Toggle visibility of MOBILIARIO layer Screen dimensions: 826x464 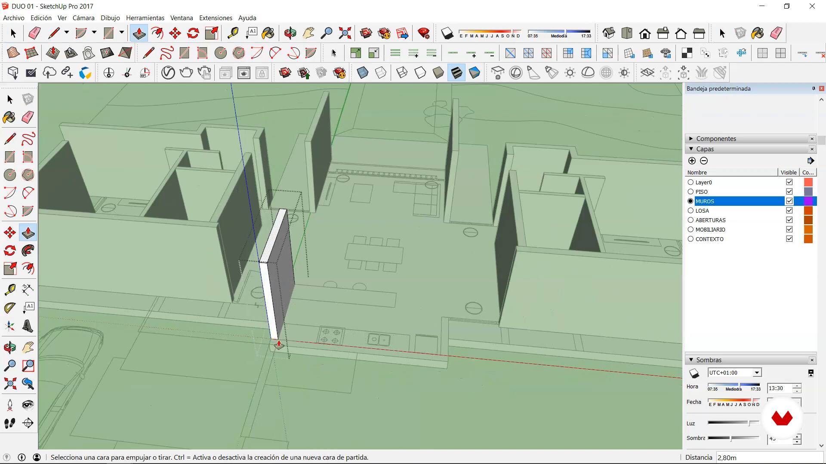789,229
